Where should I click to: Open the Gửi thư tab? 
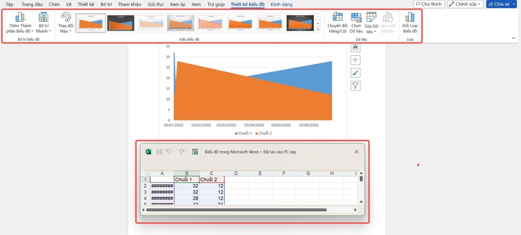point(156,4)
